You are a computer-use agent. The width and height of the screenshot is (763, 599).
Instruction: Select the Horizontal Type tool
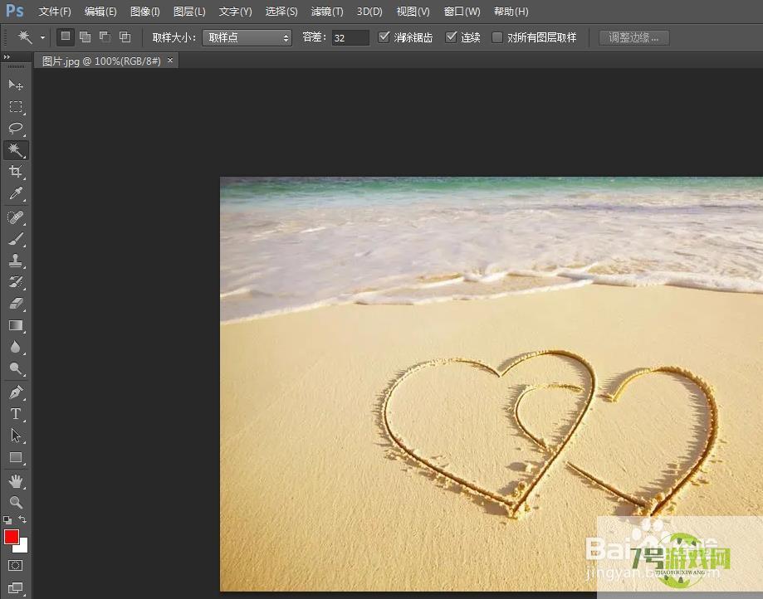click(16, 414)
